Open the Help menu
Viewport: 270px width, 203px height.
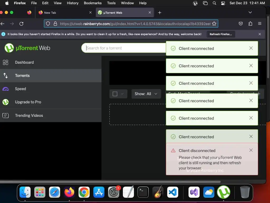tap(143, 3)
